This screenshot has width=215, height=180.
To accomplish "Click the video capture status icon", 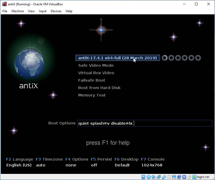I will pyautogui.click(x=179, y=177).
